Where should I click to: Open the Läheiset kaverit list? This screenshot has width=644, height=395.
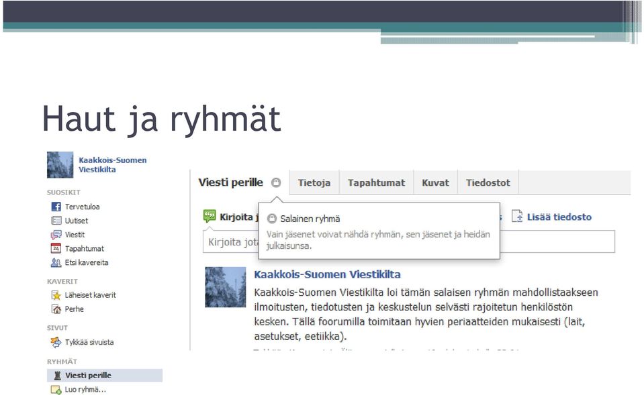[91, 295]
